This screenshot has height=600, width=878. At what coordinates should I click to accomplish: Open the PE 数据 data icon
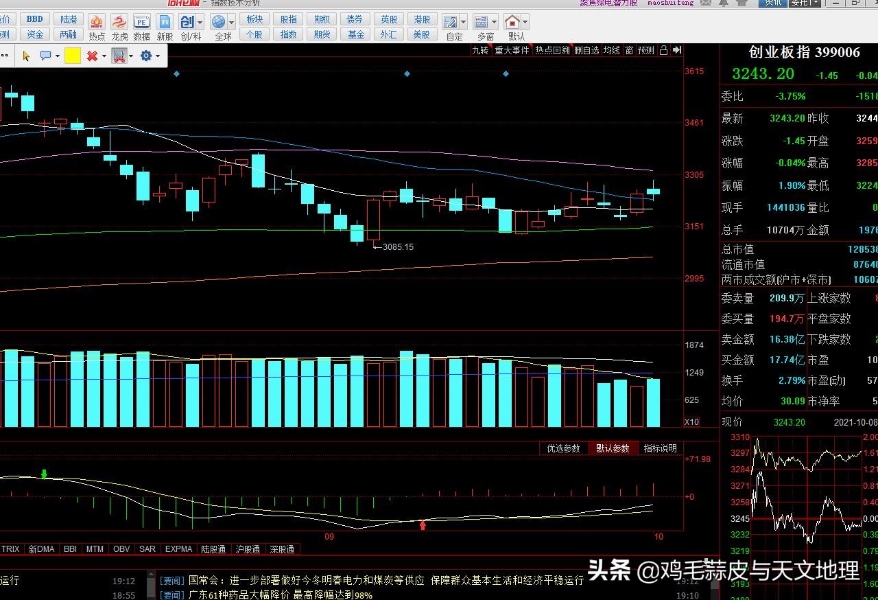tap(141, 23)
